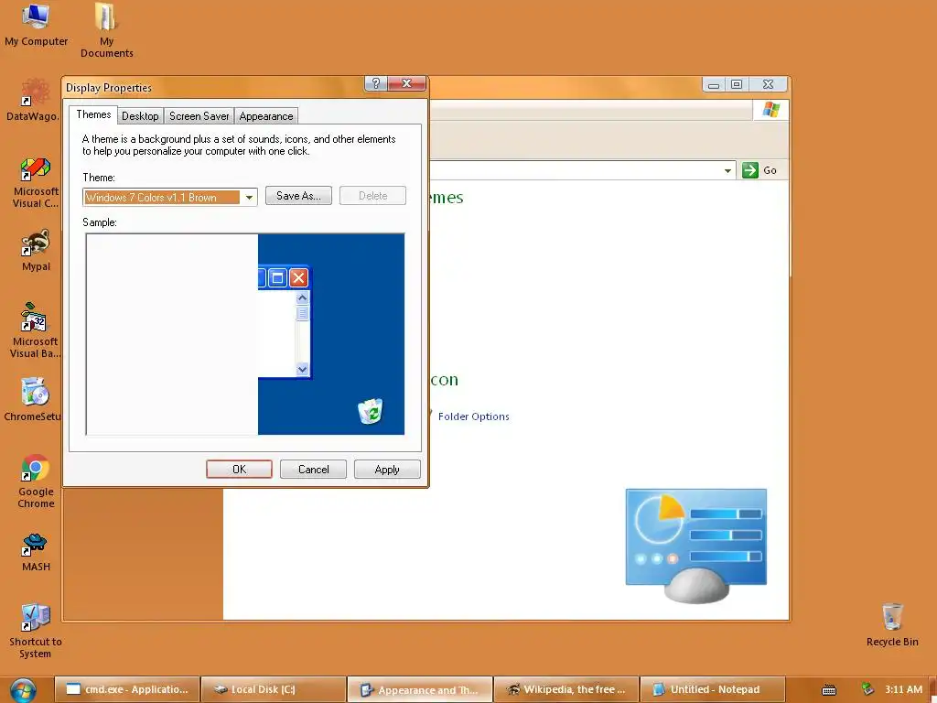Open the MASH desktop shortcut
Image resolution: width=937 pixels, height=703 pixels.
36,551
